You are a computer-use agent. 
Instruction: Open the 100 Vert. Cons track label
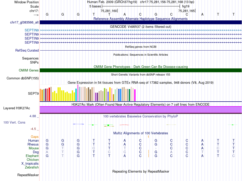[14, 123]
